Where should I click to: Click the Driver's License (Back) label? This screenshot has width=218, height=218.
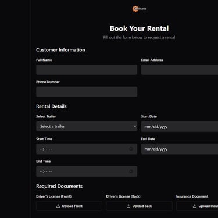[123, 196]
